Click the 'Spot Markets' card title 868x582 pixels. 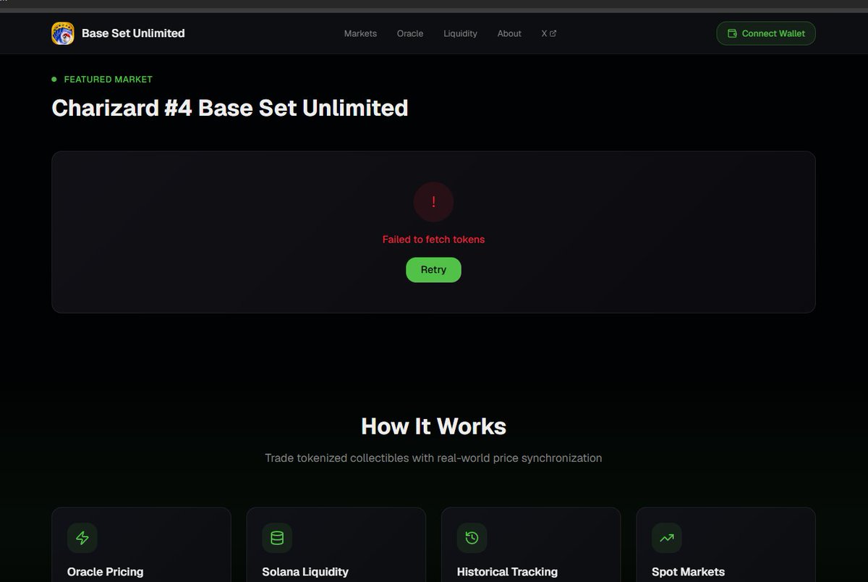pos(688,572)
